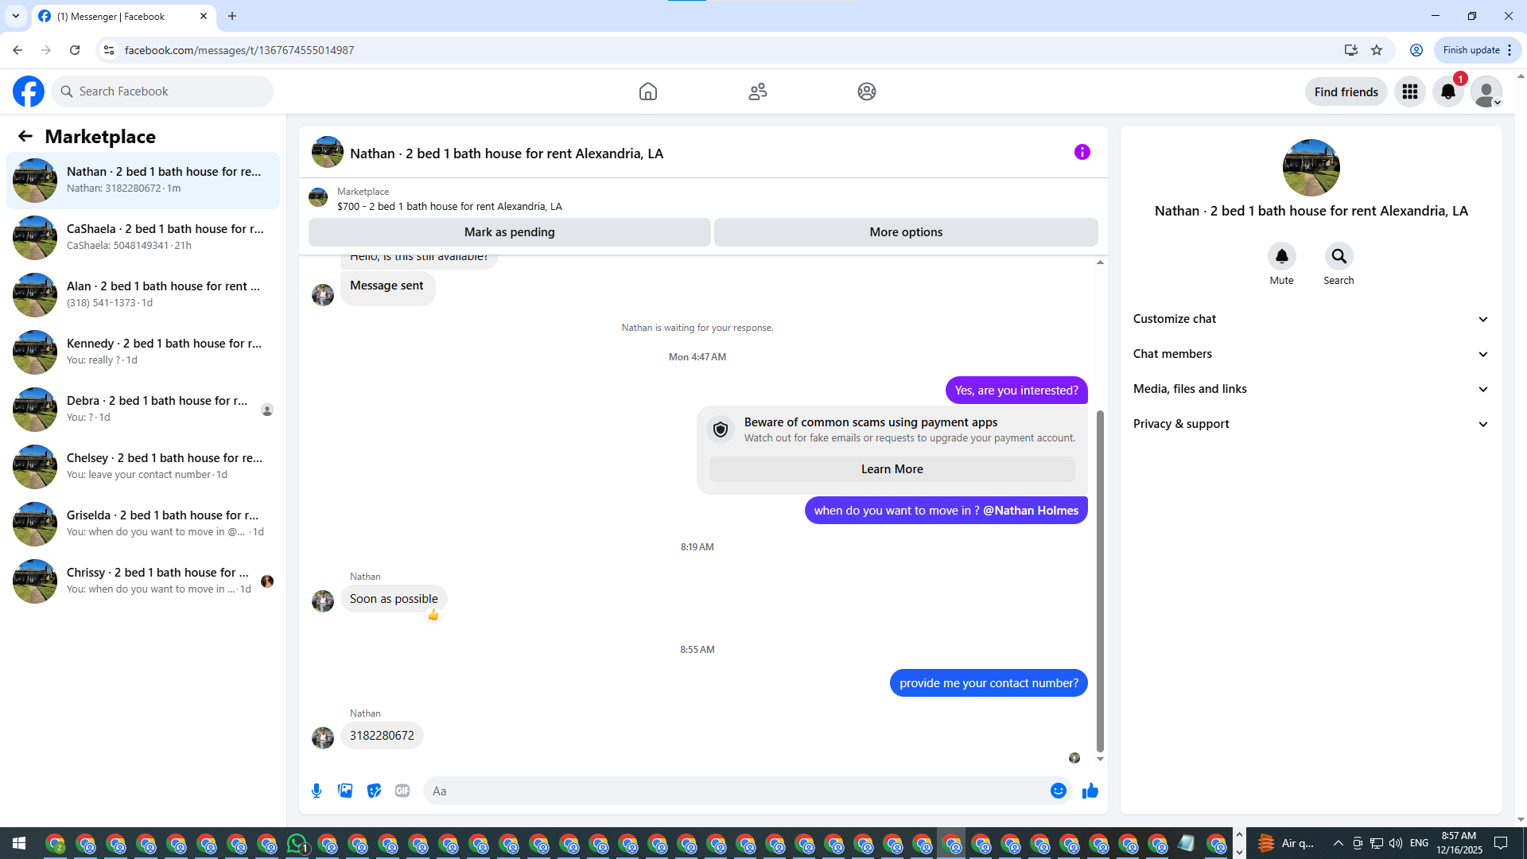Viewport: 1527px width, 859px height.
Task: Install app icon in address bar
Action: pyautogui.click(x=1350, y=50)
